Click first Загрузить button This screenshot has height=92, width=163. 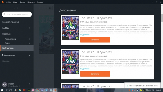(95, 40)
